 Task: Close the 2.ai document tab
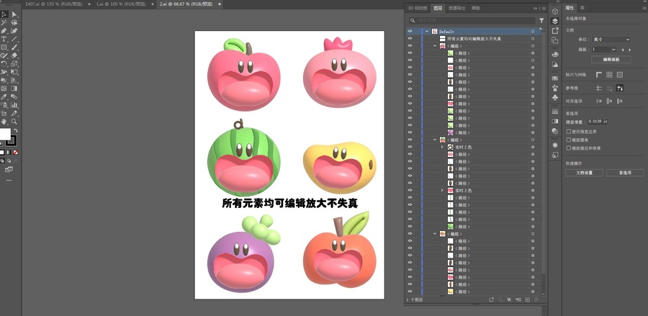pyautogui.click(x=219, y=4)
